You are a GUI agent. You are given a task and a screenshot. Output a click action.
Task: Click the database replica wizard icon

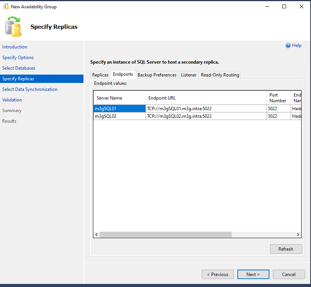pyautogui.click(x=13, y=27)
